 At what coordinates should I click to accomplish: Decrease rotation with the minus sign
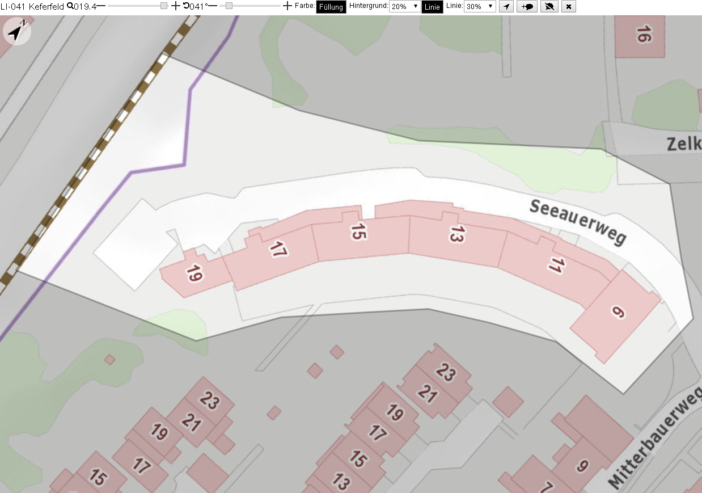pos(213,6)
